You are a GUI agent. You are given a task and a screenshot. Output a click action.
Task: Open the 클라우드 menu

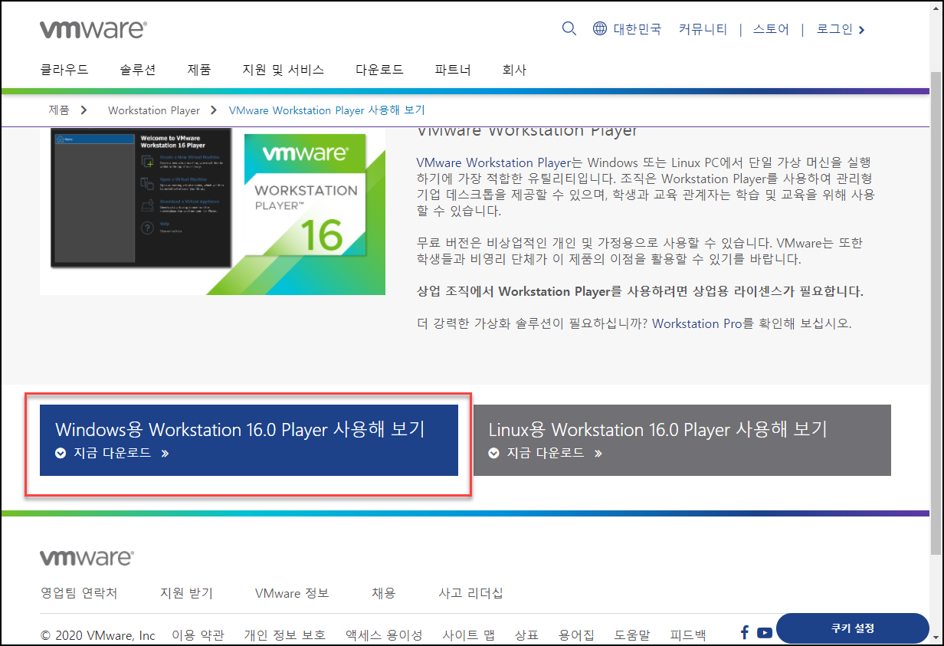point(64,70)
